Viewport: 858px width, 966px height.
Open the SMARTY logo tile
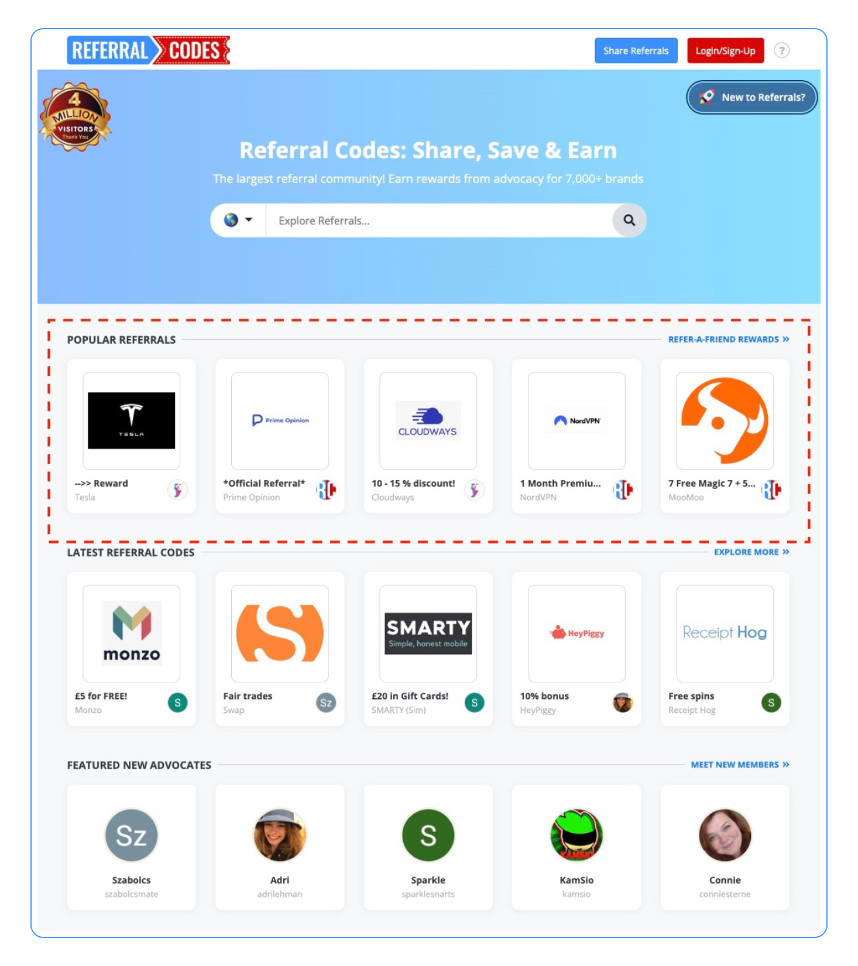(428, 634)
